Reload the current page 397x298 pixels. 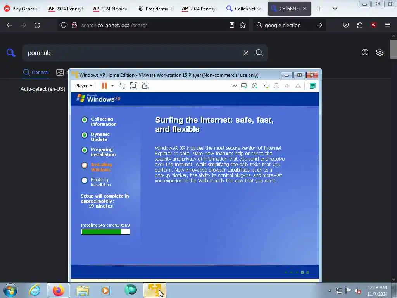[37, 25]
